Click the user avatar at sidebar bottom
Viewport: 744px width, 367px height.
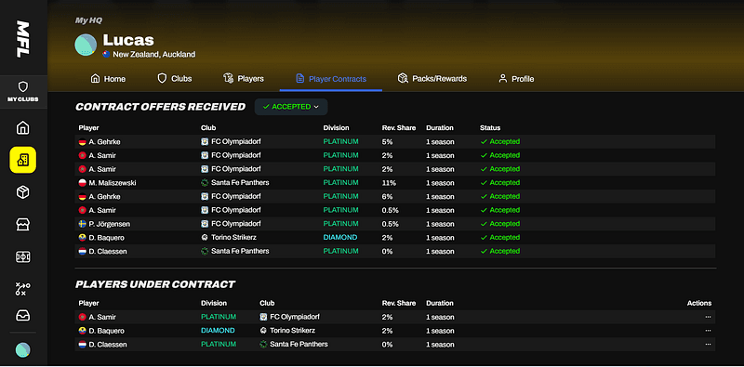click(x=22, y=350)
